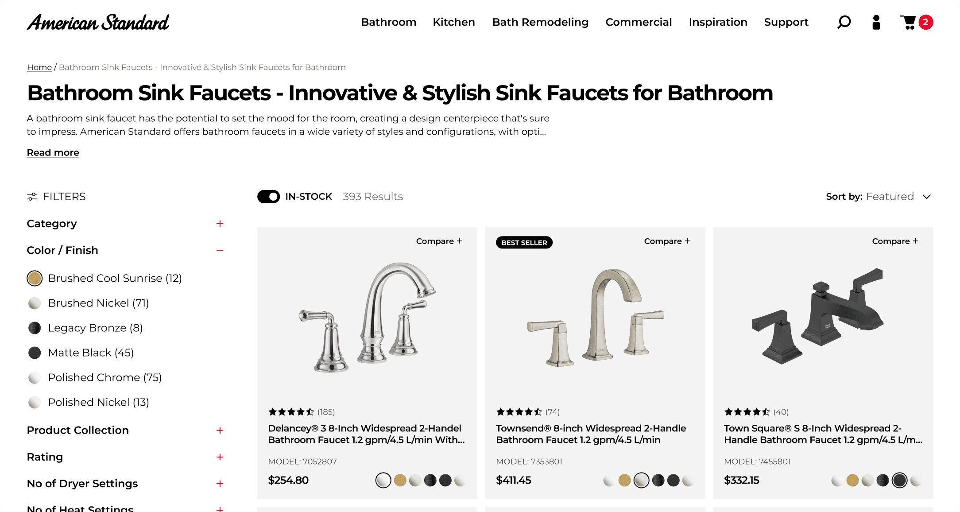Screen dimensions: 960x512
Task: Click the Read more link
Action: coord(53,152)
